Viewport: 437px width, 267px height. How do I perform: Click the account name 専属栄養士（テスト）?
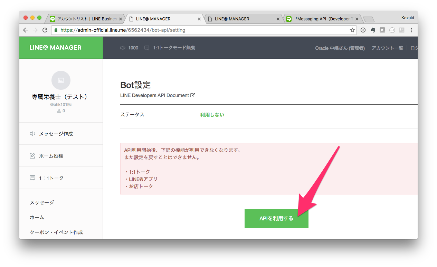tap(61, 97)
